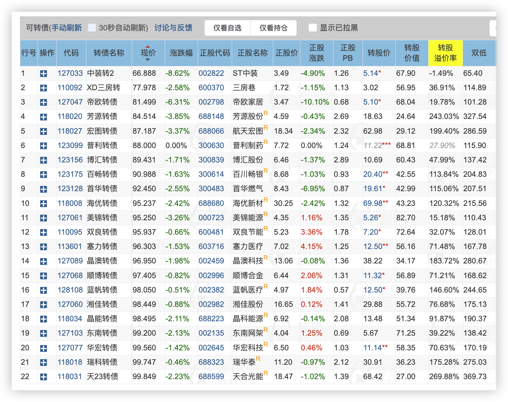508x402 pixels.
Task: Click the plus icon for 普利转债 row
Action: pyautogui.click(x=43, y=146)
